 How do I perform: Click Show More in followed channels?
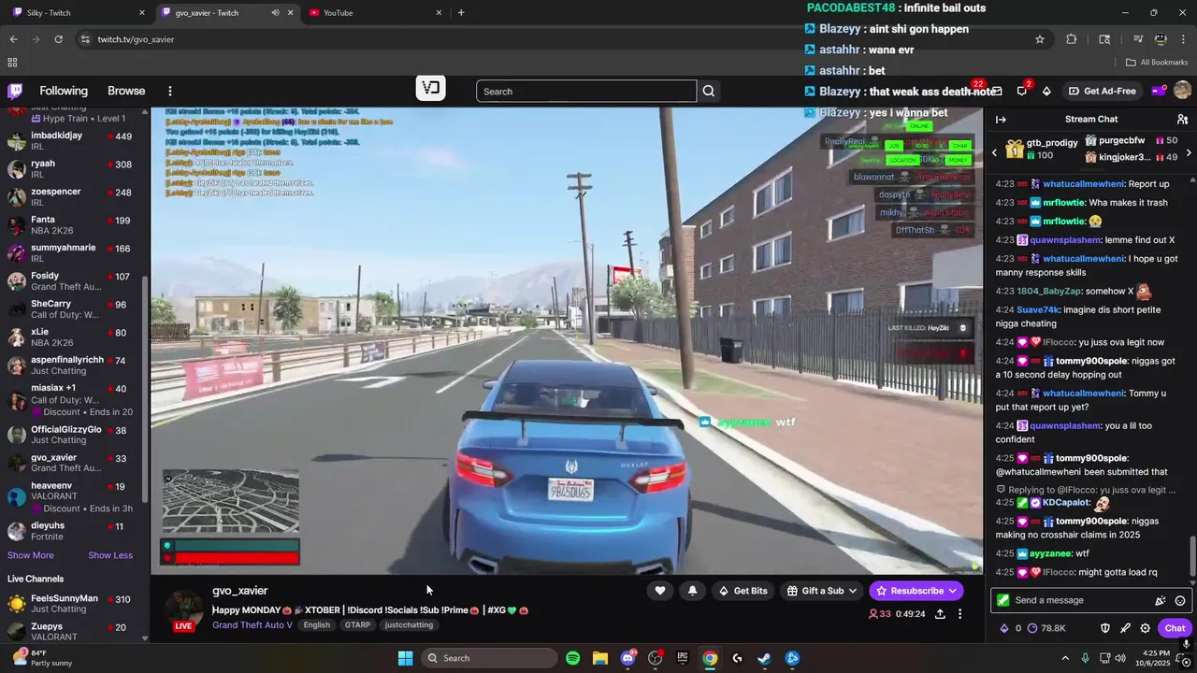(31, 555)
